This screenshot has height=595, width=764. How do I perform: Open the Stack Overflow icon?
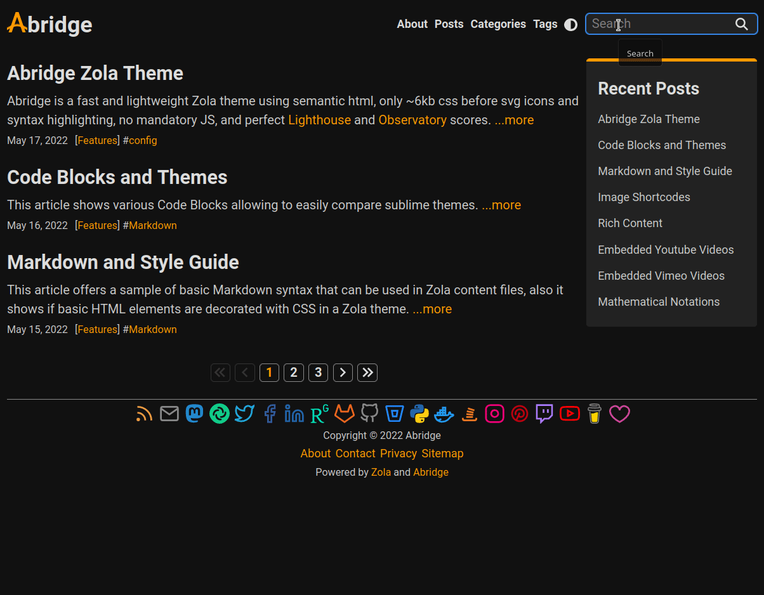(470, 414)
